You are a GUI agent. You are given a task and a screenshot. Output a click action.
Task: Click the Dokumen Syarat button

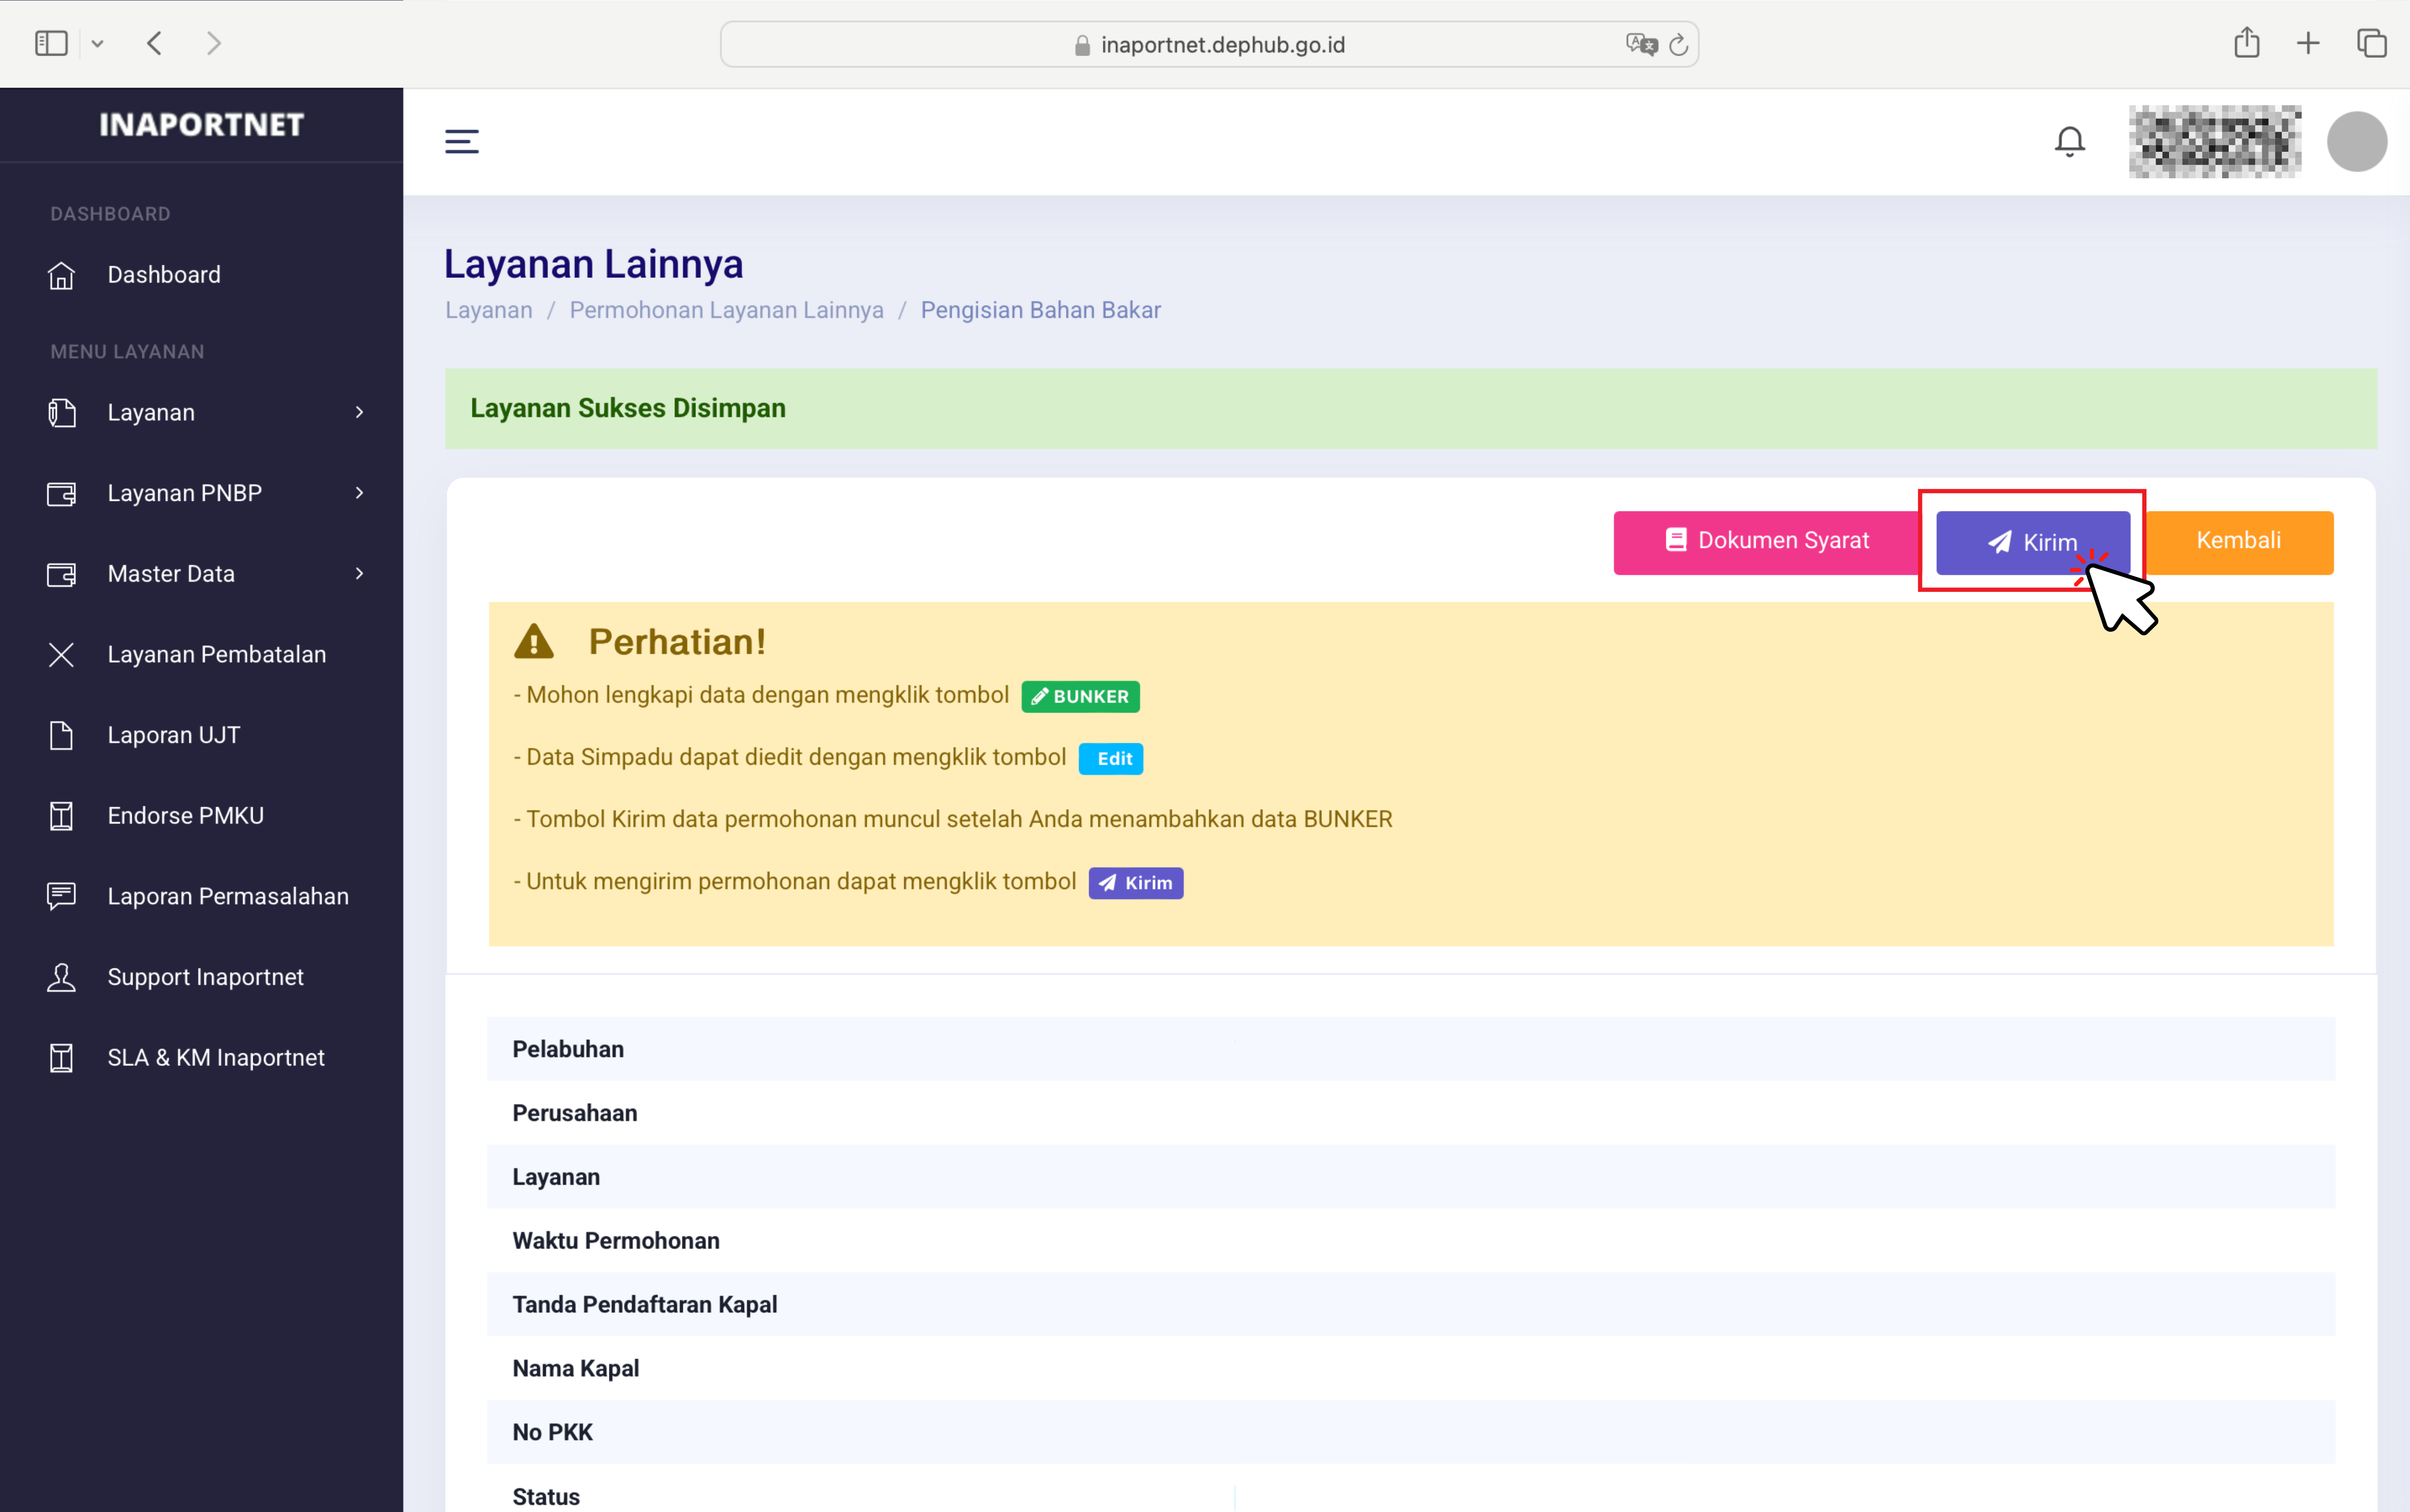(x=1766, y=541)
